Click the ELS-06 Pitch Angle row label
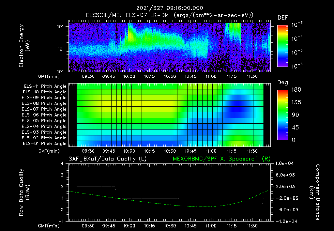 click(x=44, y=115)
